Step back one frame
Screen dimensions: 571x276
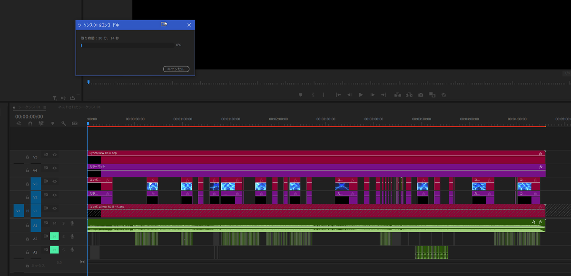coord(349,95)
